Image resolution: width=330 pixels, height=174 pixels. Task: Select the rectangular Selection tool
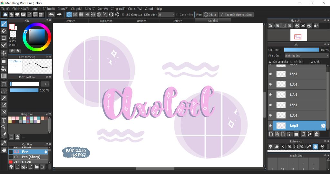click(4, 84)
